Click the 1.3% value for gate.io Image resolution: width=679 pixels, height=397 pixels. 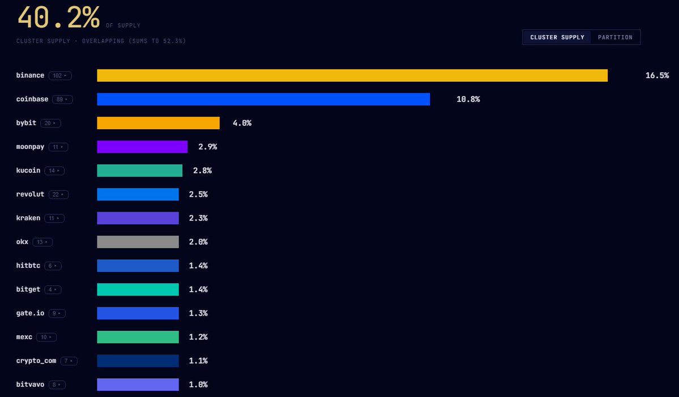pyautogui.click(x=198, y=313)
